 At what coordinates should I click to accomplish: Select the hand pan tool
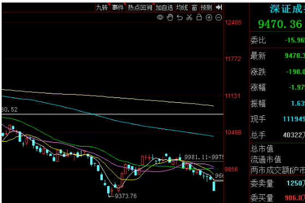click(x=170, y=18)
